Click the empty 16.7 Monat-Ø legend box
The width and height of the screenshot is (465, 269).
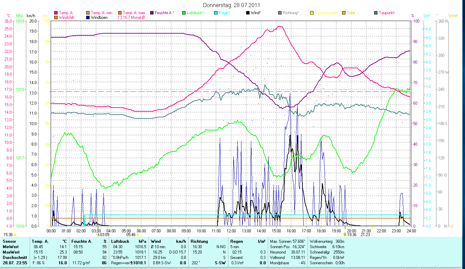pyautogui.click(x=120, y=17)
